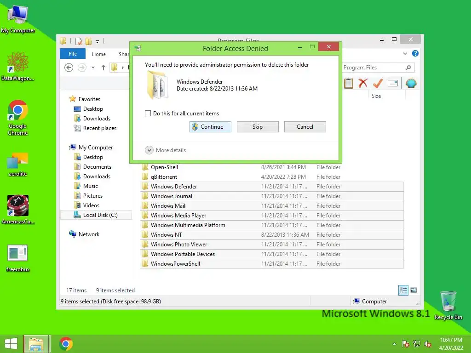Select the qBittorrent folder

[271, 177]
